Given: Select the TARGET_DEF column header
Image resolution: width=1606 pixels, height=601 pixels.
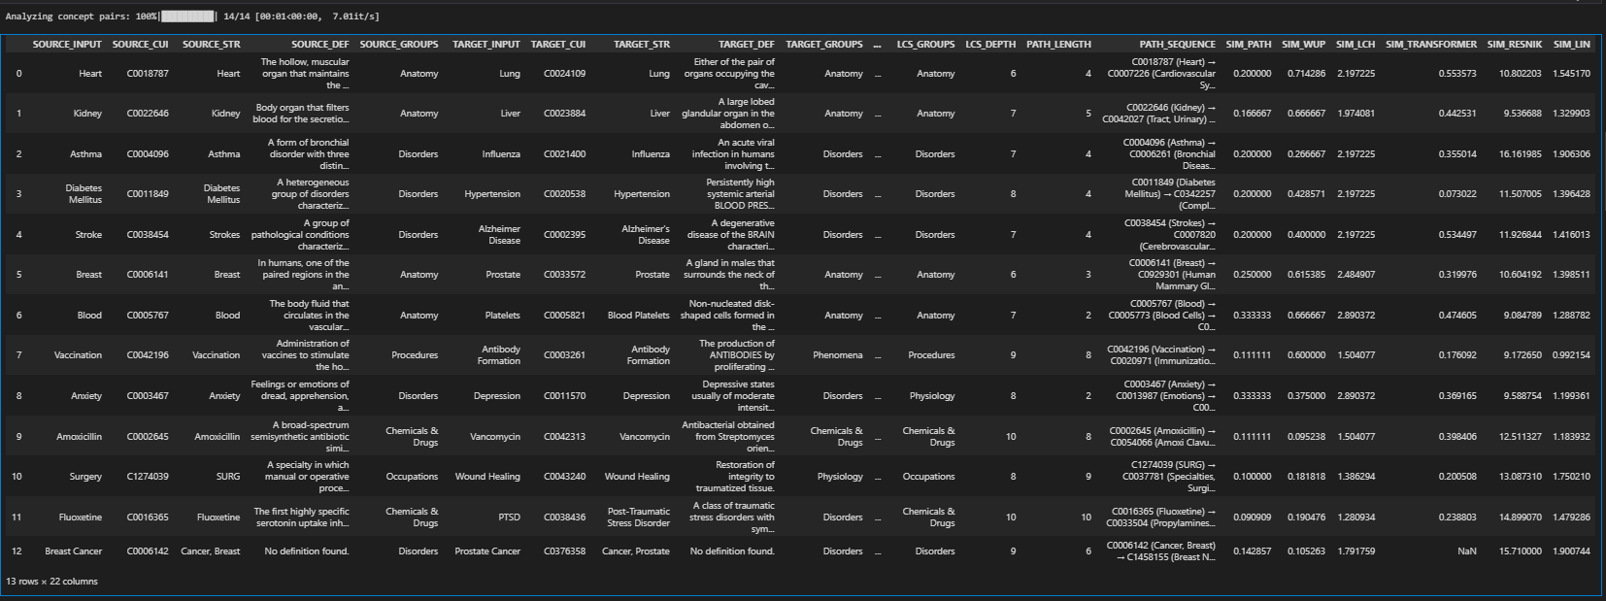Looking at the screenshot, I should tap(746, 45).
